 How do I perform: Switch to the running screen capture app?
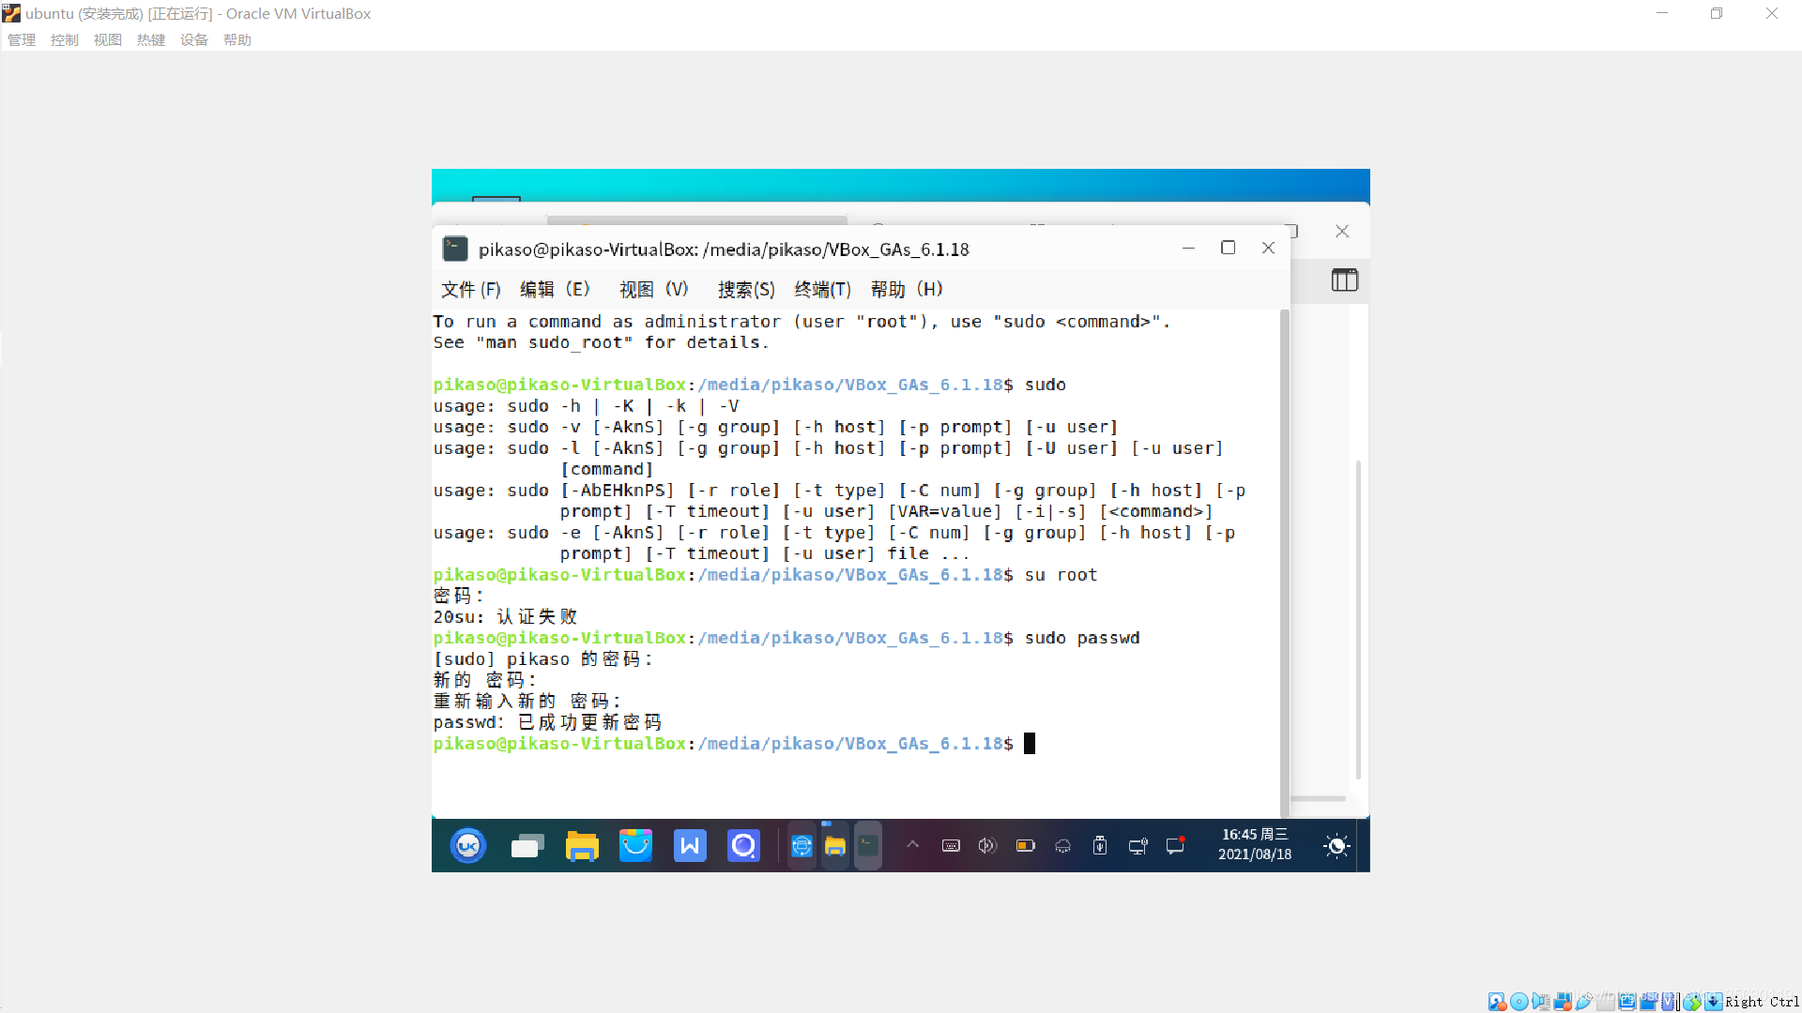point(802,846)
